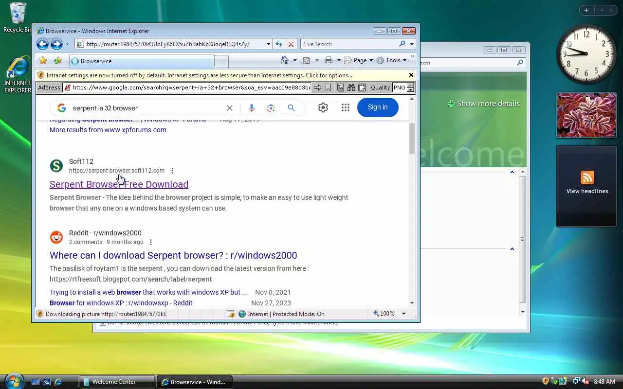Open the Google apps grid

(x=346, y=107)
